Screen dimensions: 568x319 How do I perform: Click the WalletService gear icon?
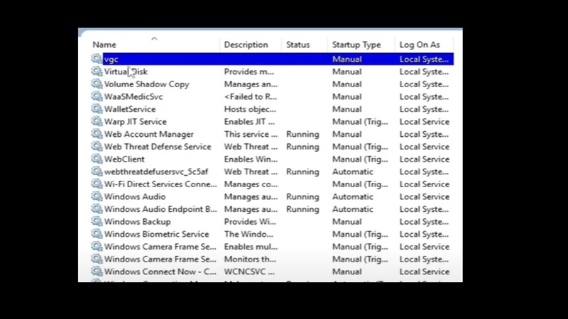click(97, 109)
